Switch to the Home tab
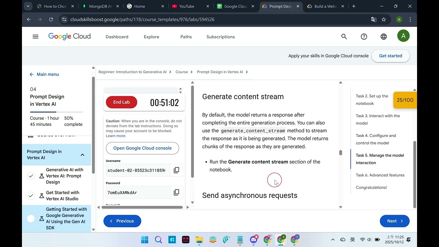 tap(145, 6)
